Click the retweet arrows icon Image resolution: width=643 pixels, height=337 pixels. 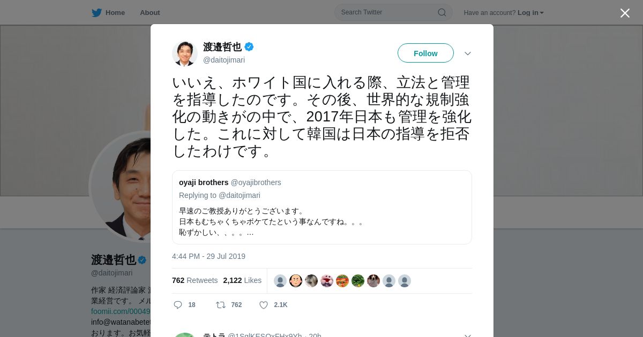(220, 305)
